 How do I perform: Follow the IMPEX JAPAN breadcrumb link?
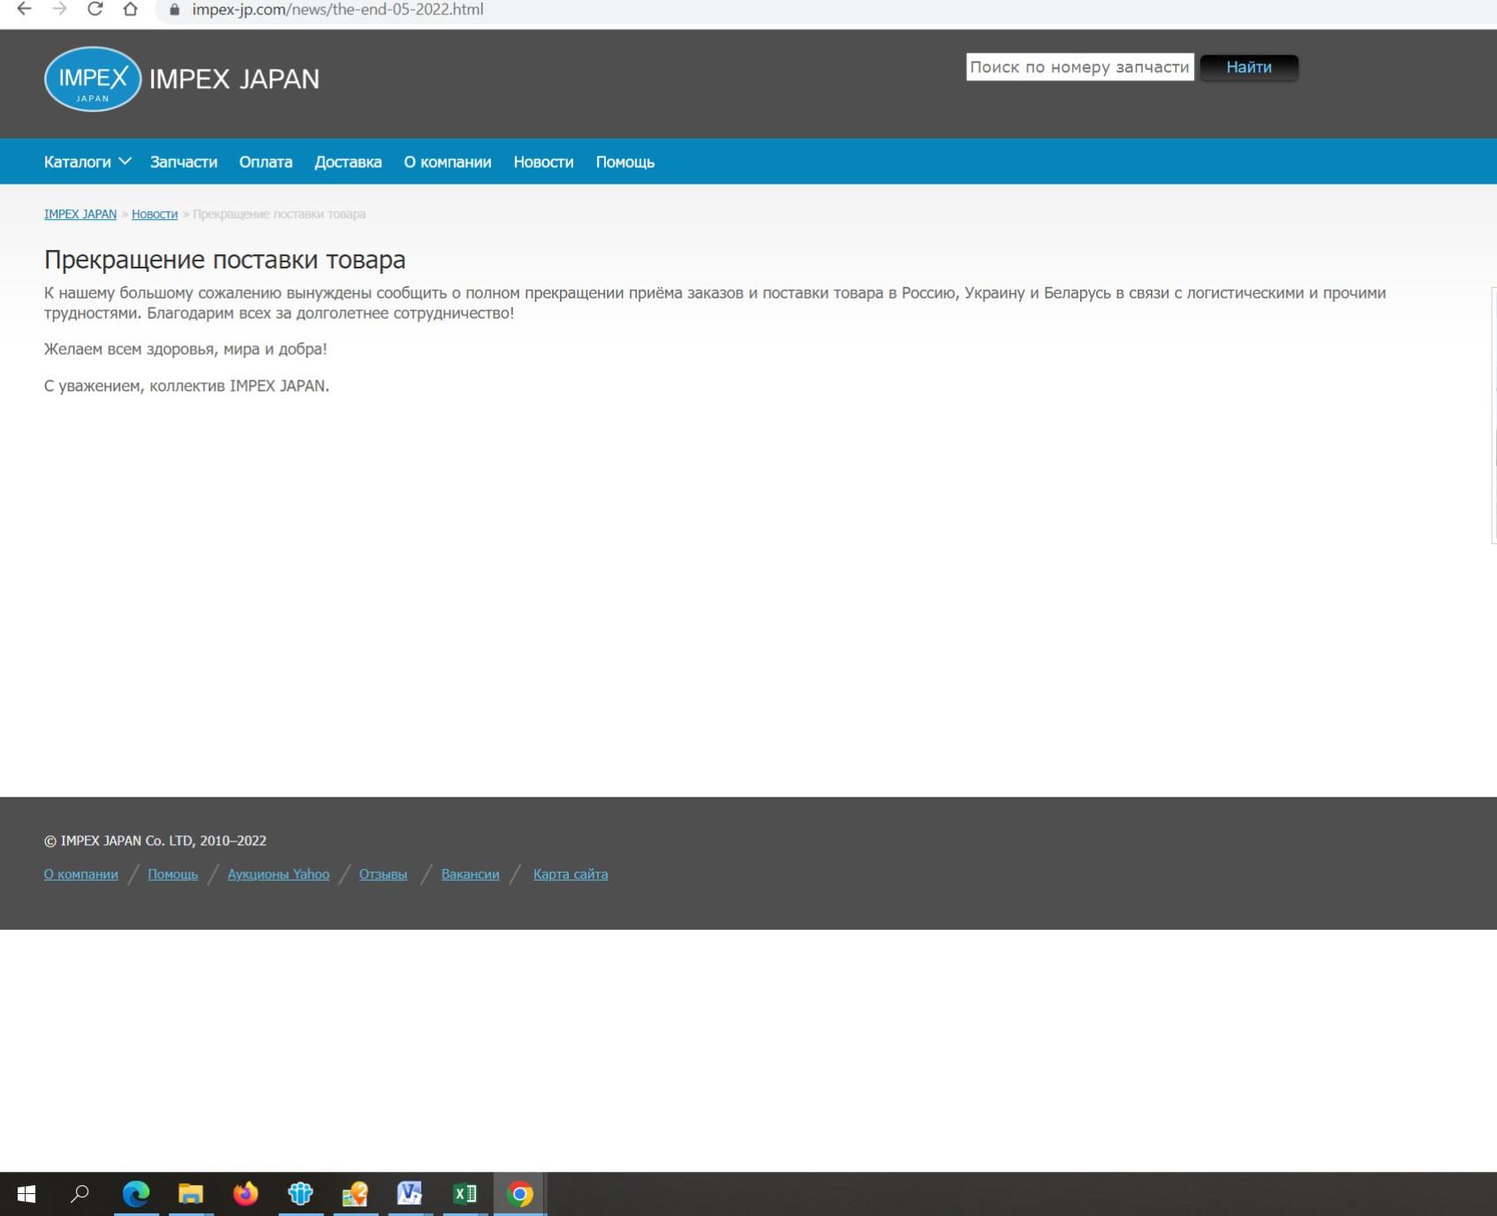pos(80,214)
